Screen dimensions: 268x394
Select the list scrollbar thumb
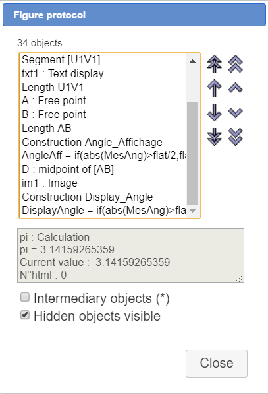tap(192, 153)
